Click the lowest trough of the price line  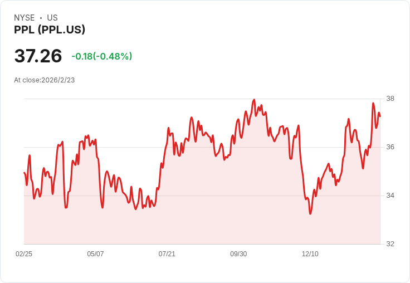click(310, 213)
